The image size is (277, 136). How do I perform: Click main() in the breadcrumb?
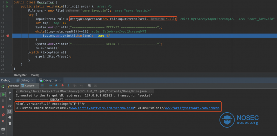[x=35, y=75]
